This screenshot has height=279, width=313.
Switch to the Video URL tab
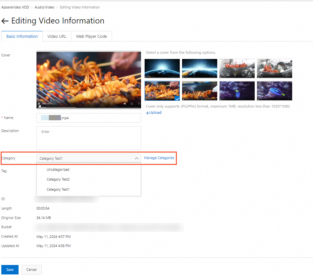(x=57, y=37)
